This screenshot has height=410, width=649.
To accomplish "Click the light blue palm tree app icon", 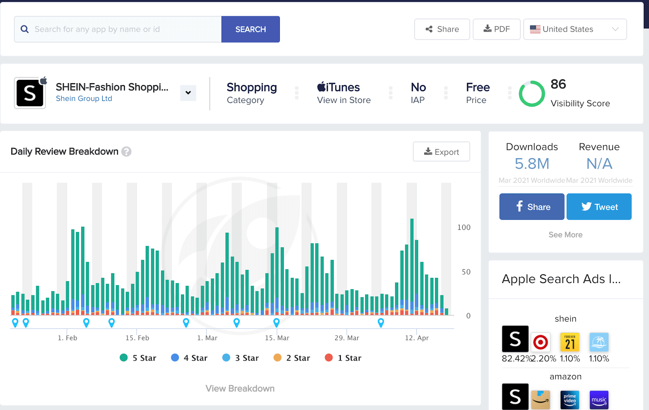I will [599, 343].
